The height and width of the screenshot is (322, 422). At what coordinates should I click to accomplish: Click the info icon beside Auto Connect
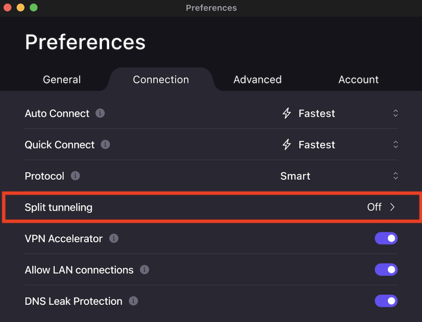coord(100,113)
